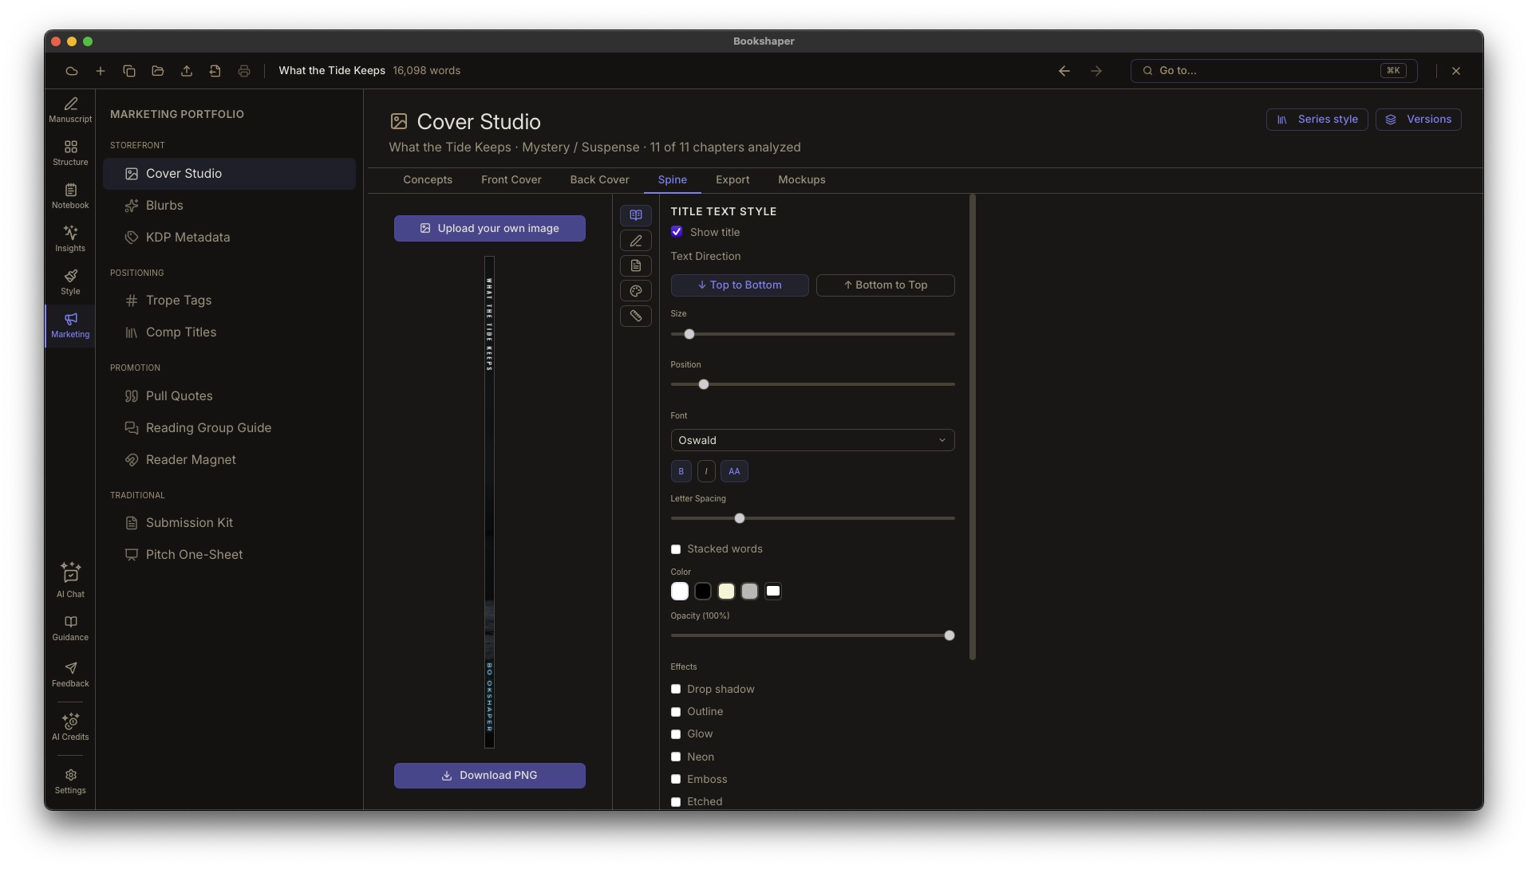
Task: Enable the Emboss effect checkbox
Action: point(676,780)
